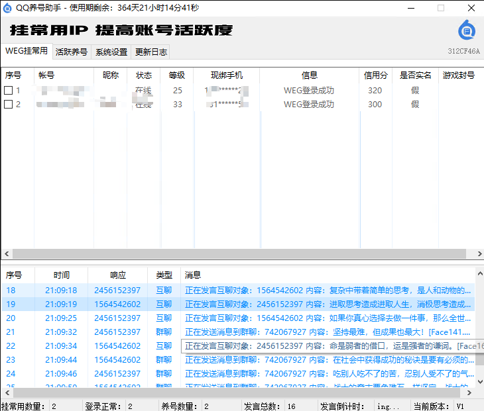Select log row 21 at 21:09:32
The width and height of the screenshot is (484, 411).
(x=238, y=332)
